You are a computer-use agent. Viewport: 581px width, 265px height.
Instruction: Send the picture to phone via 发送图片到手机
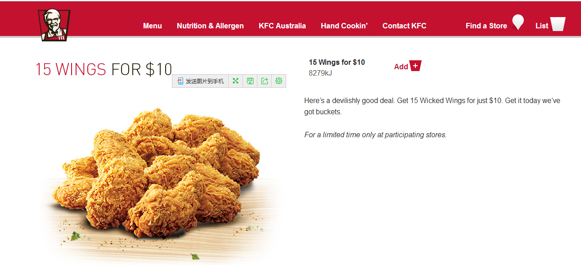coord(201,81)
